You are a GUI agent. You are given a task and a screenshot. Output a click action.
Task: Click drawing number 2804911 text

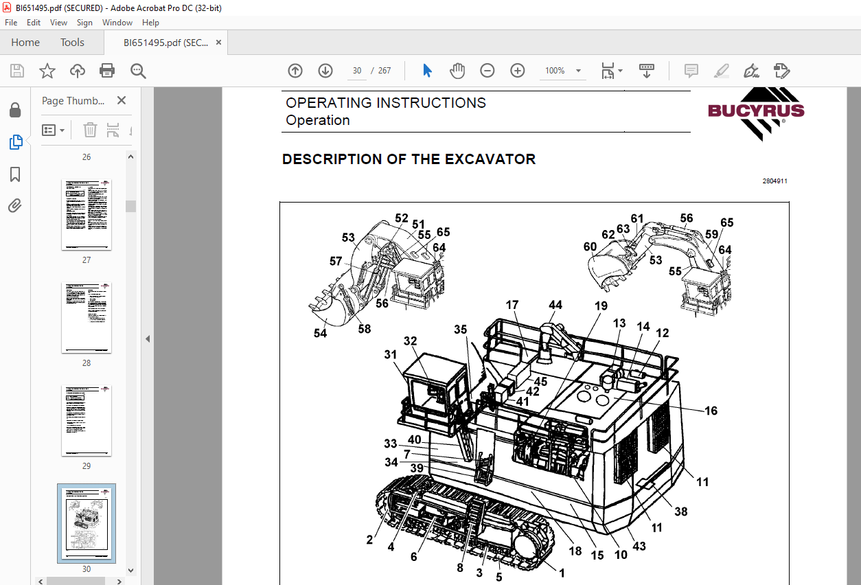(774, 181)
